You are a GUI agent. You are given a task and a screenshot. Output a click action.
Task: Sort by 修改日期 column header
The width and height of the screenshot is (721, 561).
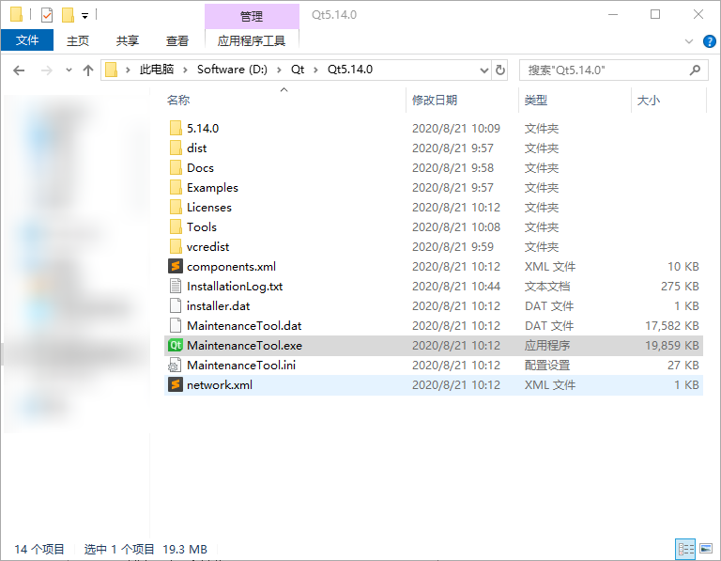[x=435, y=100]
